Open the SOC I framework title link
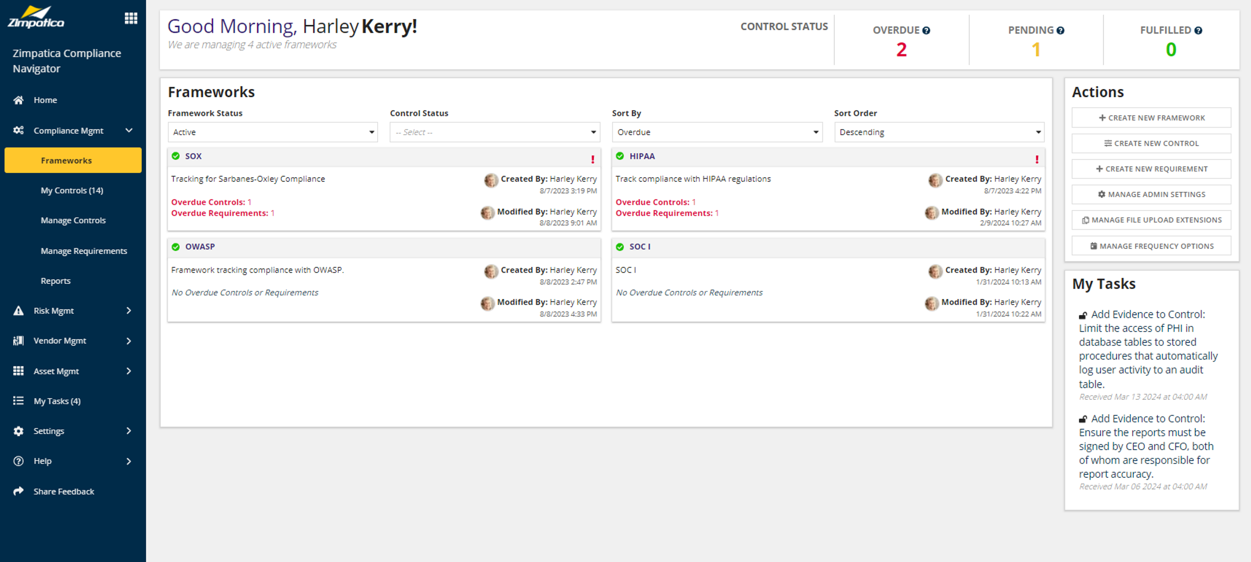The width and height of the screenshot is (1251, 562). (x=640, y=246)
